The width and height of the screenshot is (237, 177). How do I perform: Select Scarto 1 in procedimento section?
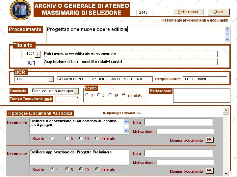[87, 95]
